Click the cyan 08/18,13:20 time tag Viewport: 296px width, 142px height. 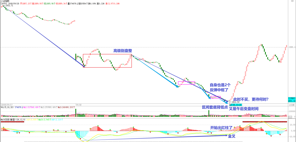(x=236, y=105)
